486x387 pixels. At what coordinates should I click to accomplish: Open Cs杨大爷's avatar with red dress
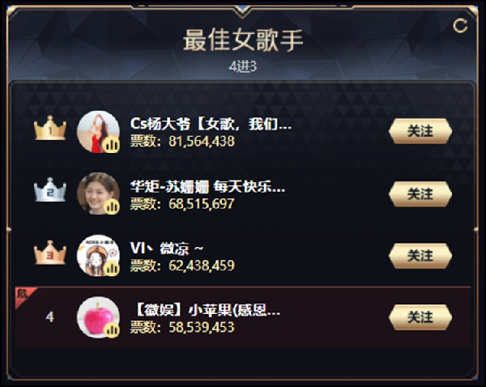(98, 132)
